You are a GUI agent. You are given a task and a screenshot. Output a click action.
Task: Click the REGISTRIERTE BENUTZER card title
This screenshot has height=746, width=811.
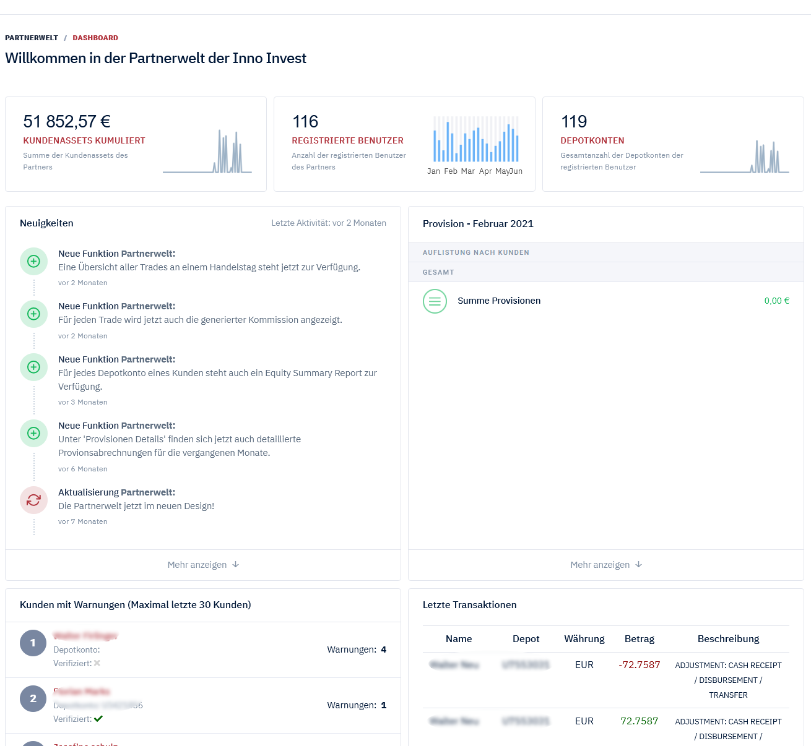point(347,140)
